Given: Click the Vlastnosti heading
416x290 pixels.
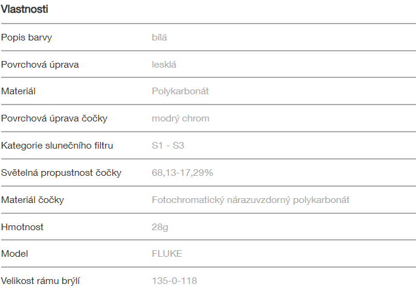Looking at the screenshot, I should 25,9.
